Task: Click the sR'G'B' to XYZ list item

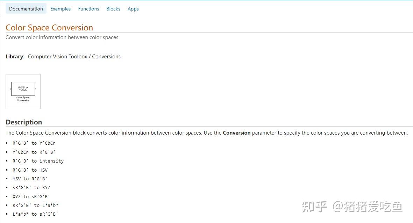Action: (31, 187)
